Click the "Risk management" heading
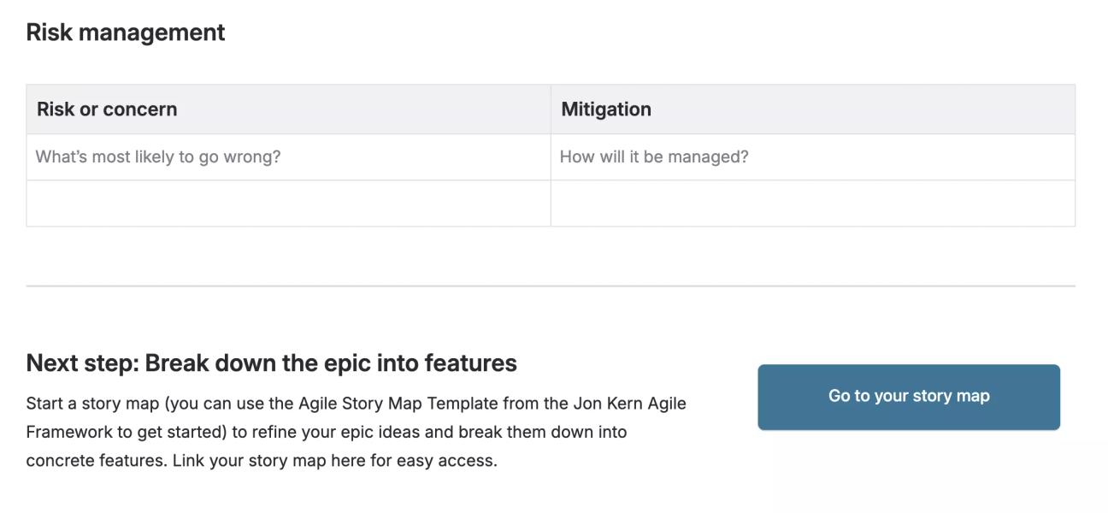 [126, 32]
